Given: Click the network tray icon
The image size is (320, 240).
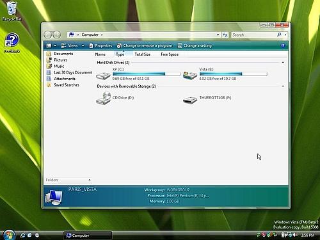Looking at the screenshot, I should (x=290, y=235).
